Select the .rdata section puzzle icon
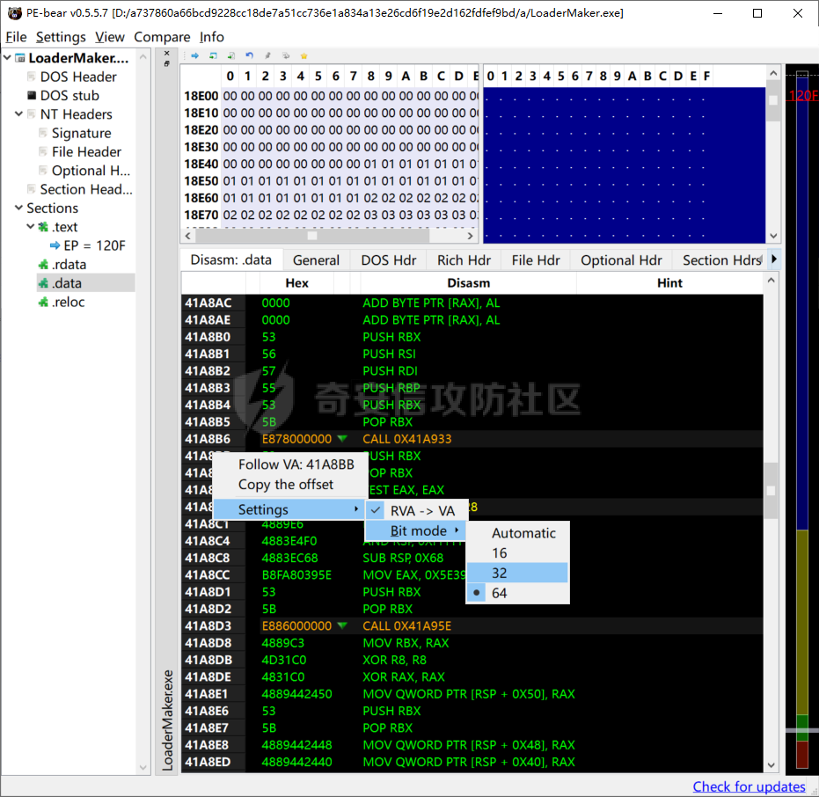The image size is (819, 797). coord(43,265)
